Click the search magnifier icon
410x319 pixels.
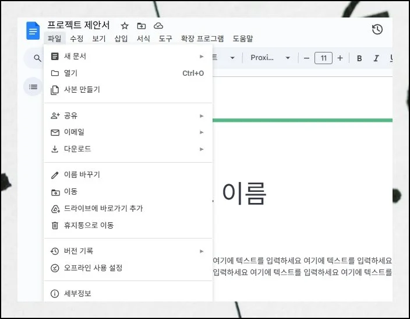click(37, 58)
